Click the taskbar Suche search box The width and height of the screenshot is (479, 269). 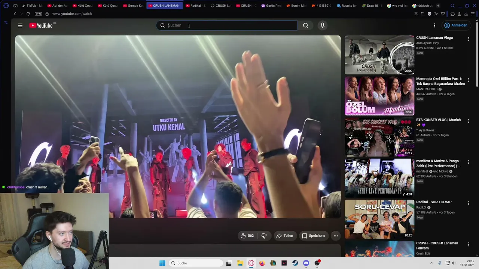pos(195,263)
